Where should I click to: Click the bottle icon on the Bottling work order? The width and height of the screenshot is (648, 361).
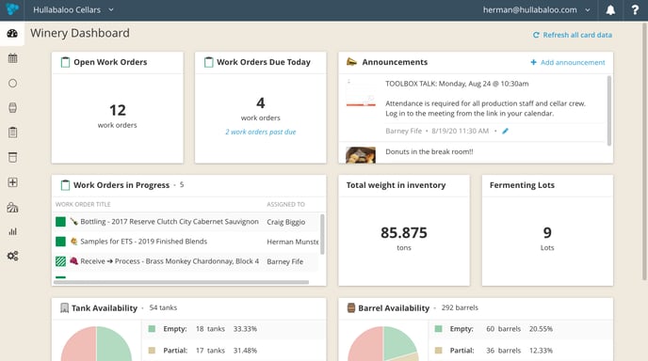coord(74,222)
